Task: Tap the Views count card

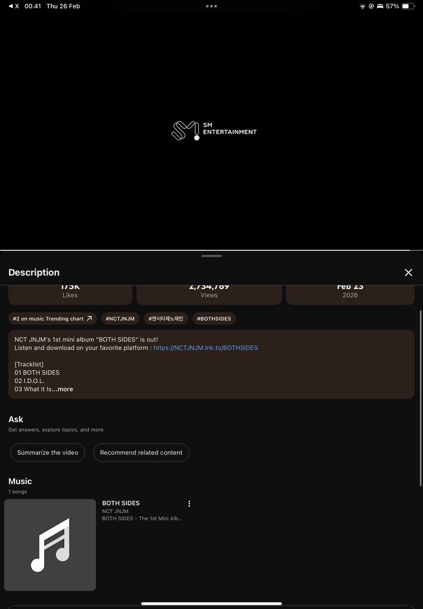Action: pyautogui.click(x=209, y=294)
